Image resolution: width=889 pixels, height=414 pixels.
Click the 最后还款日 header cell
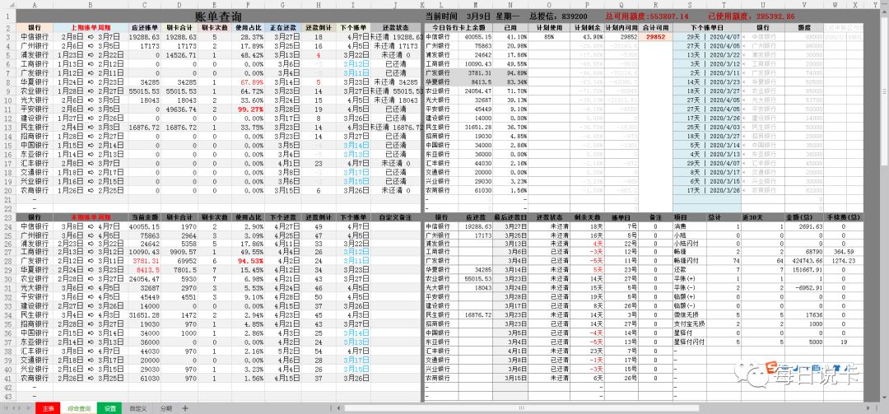[510, 217]
